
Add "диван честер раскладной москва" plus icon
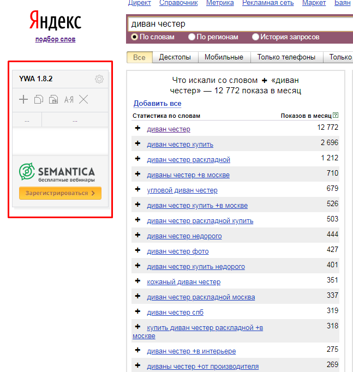pyautogui.click(x=137, y=296)
